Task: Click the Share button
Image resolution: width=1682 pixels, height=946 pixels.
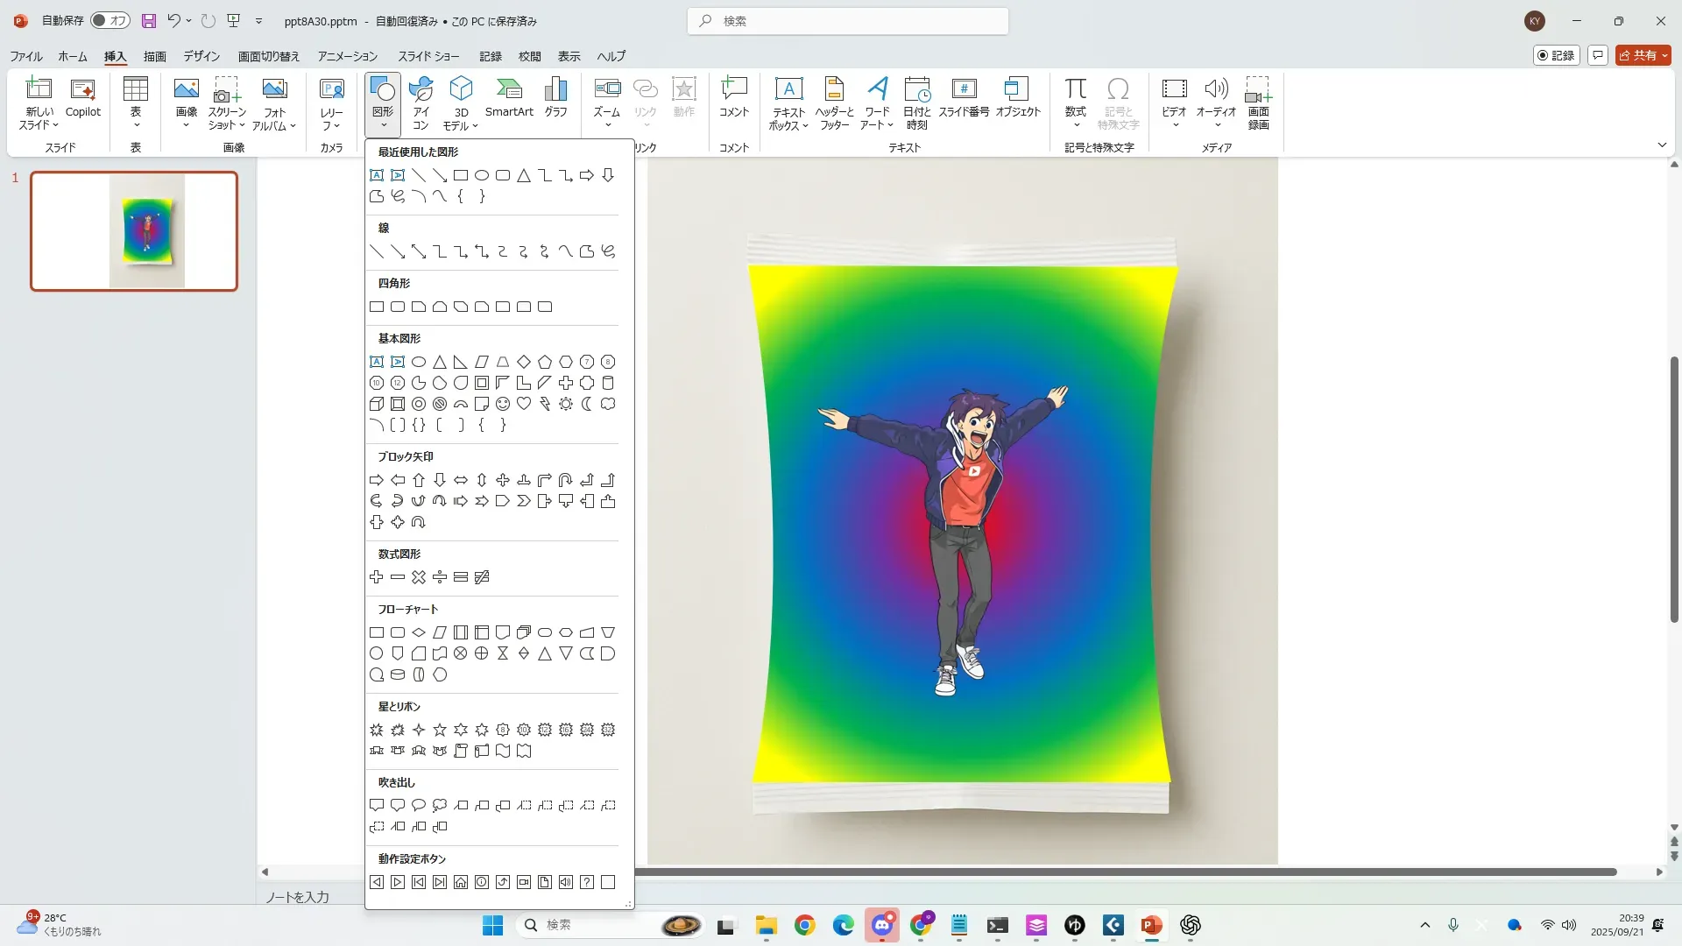Action: pos(1643,55)
